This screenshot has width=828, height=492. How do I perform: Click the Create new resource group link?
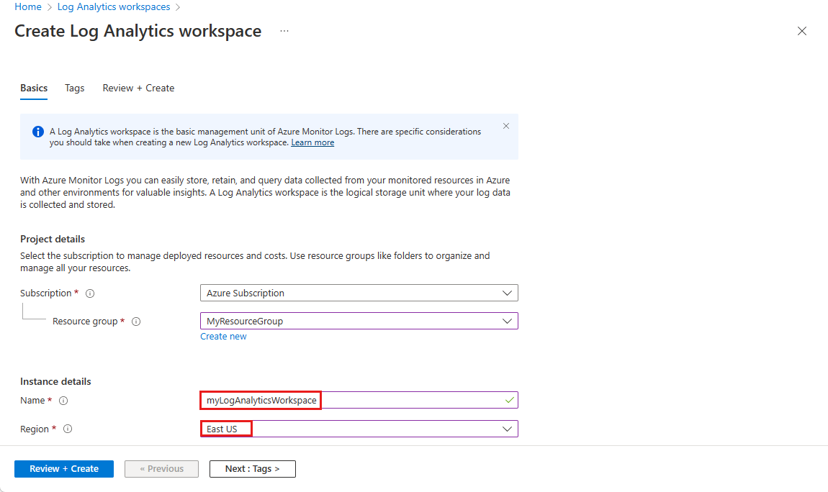pyautogui.click(x=223, y=337)
